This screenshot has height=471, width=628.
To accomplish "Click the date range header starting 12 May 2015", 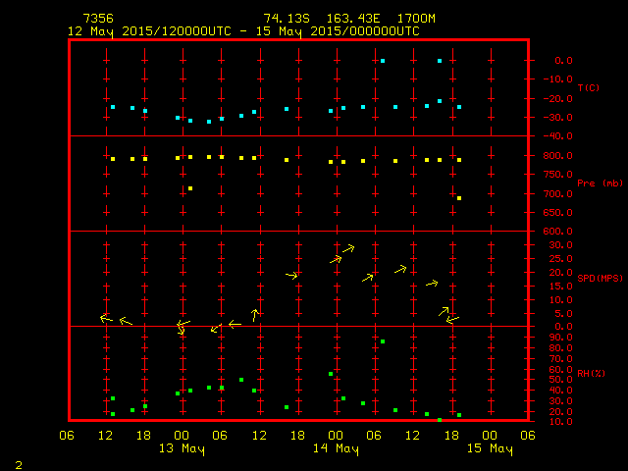I will point(243,31).
